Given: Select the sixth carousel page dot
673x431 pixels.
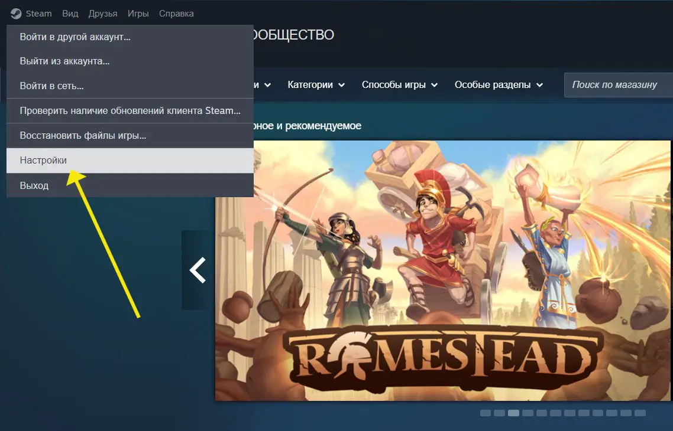Looking at the screenshot, I should click(x=556, y=413).
